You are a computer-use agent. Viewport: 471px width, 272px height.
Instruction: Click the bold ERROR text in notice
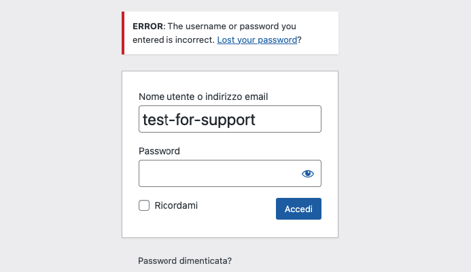point(147,27)
